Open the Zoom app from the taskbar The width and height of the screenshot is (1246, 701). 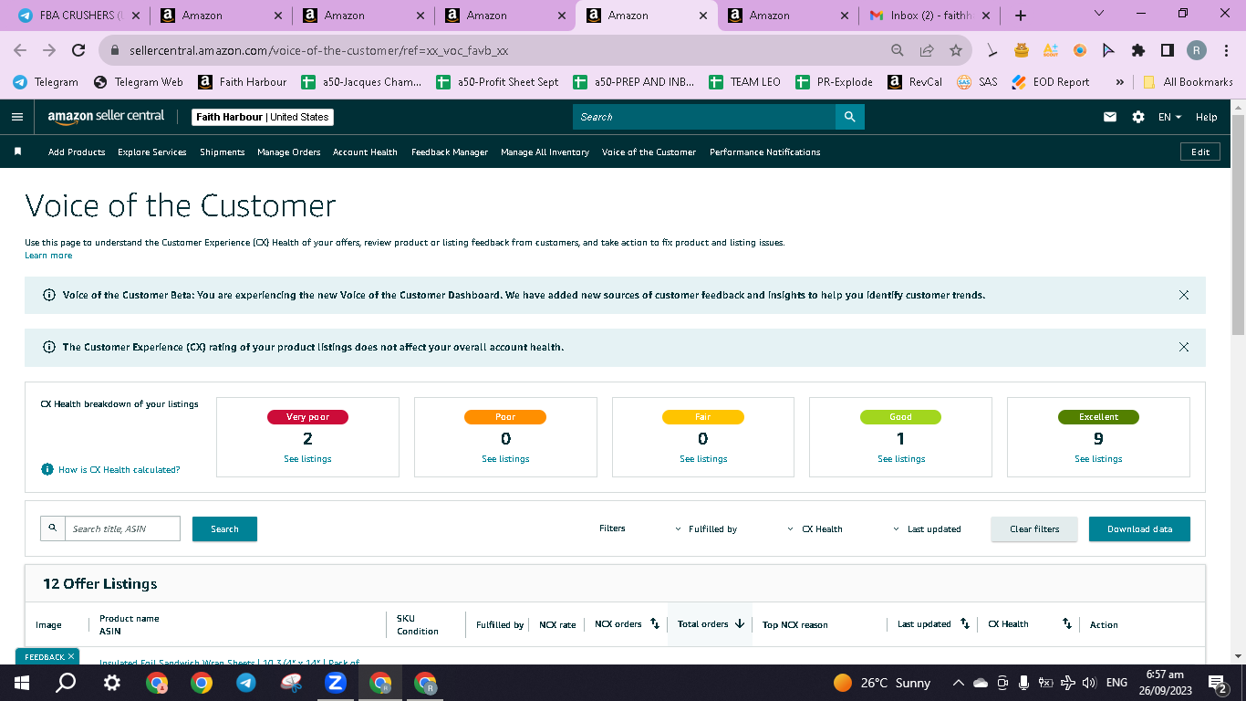(335, 683)
